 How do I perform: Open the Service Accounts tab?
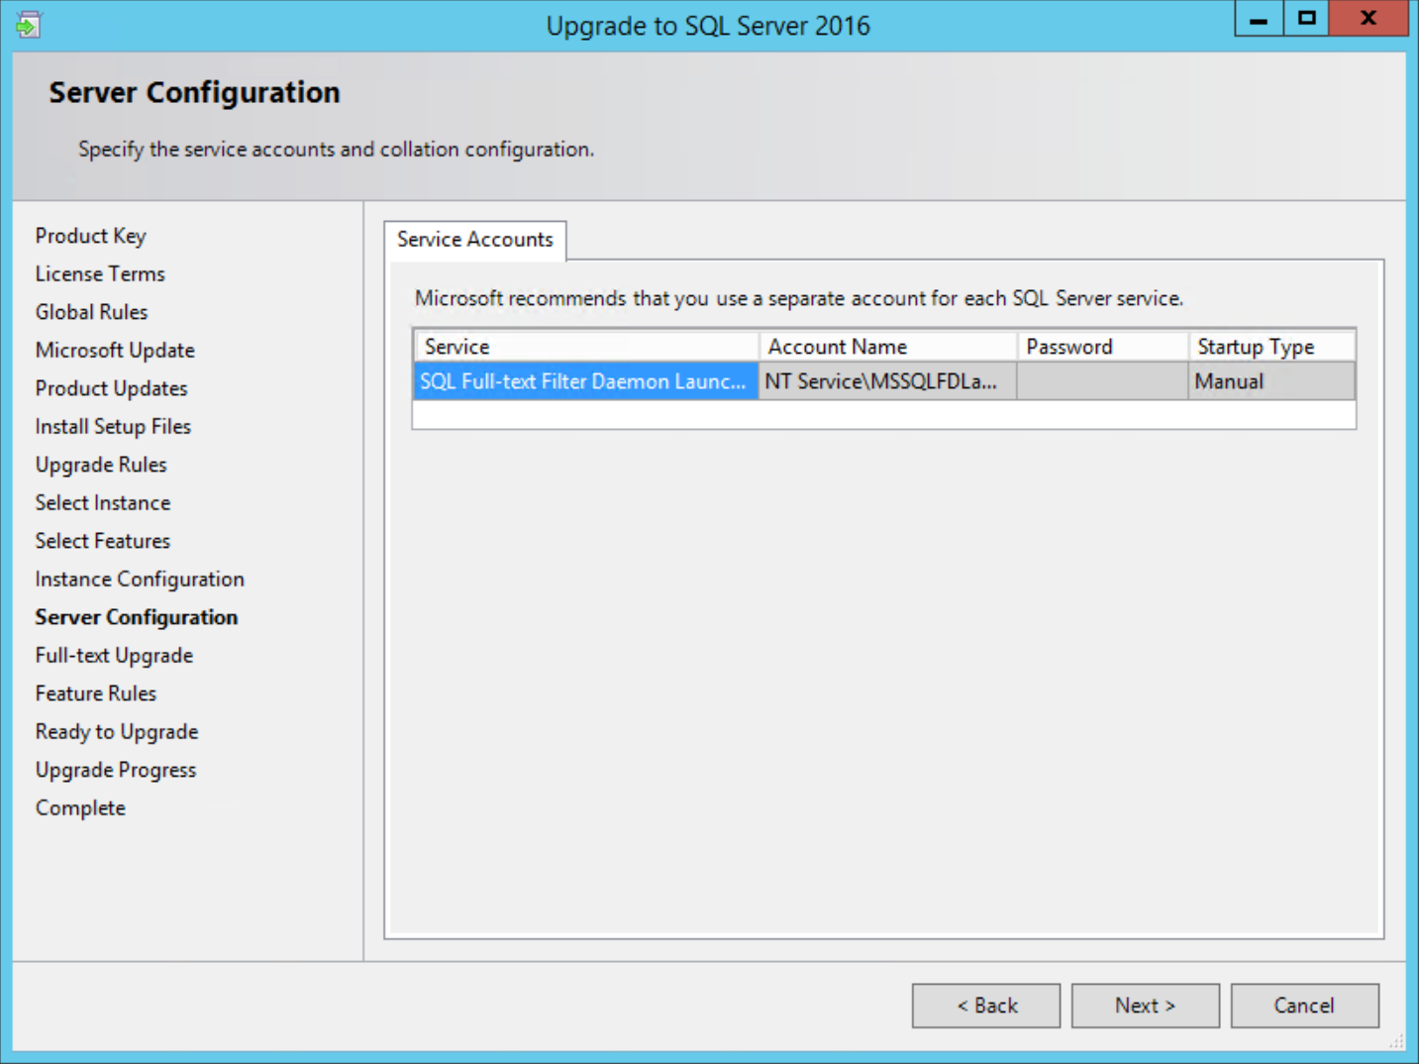(x=475, y=240)
